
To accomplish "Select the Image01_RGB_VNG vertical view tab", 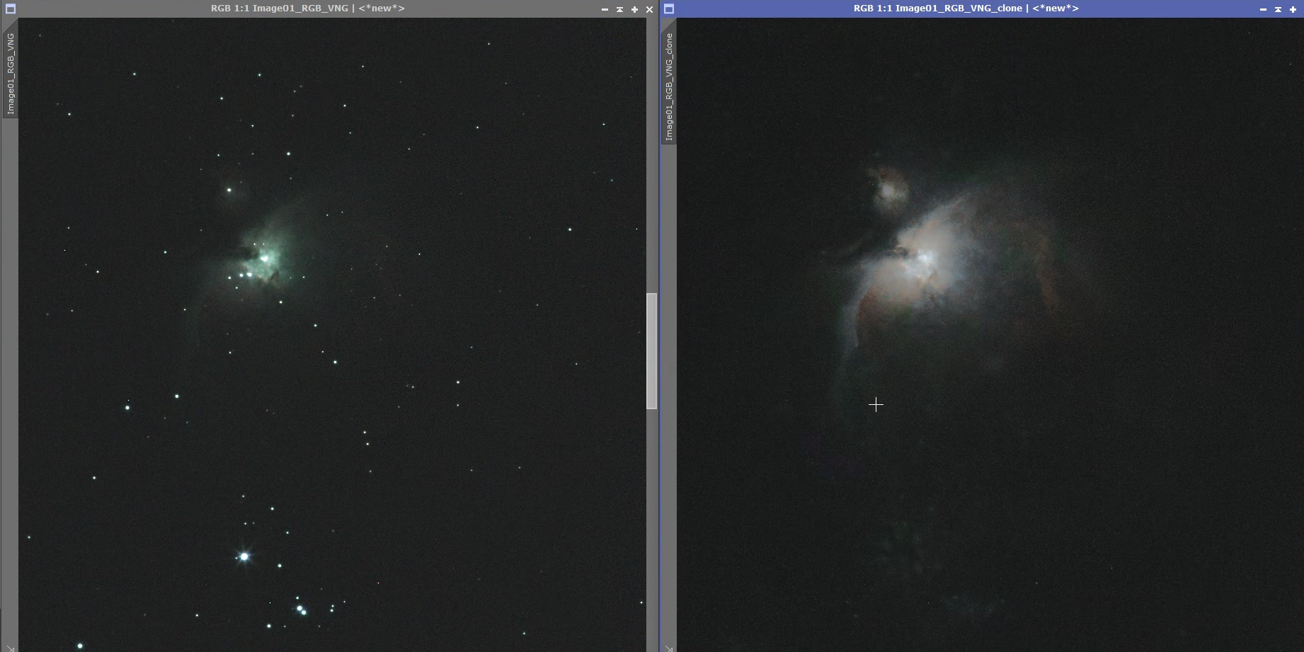I will coord(11,74).
